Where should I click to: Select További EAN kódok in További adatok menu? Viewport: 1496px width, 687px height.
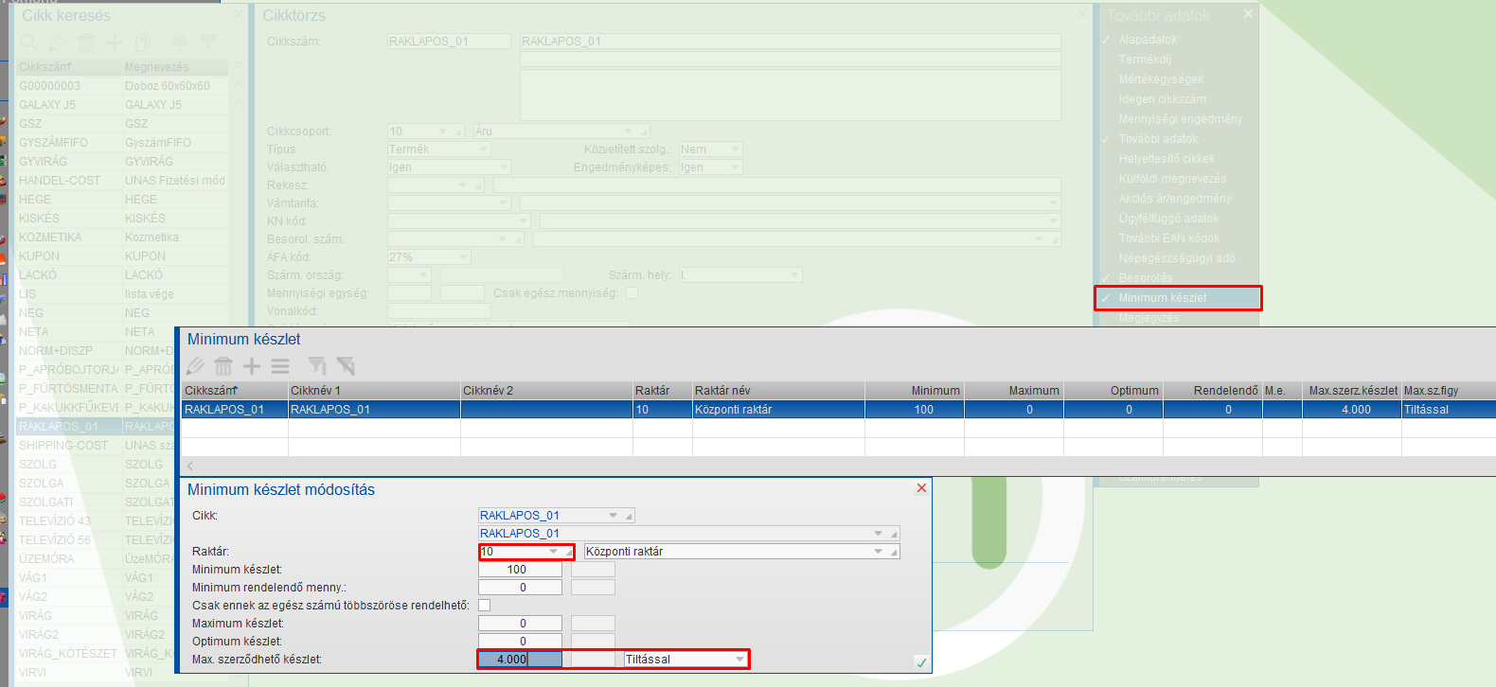pos(1169,238)
